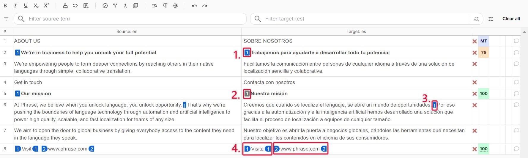Open comment bubble for segment 7

coord(516,130)
